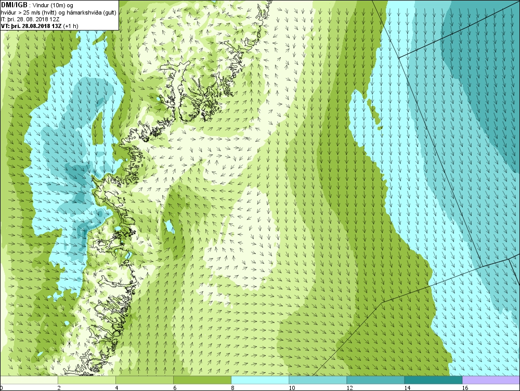Click the legend value label '8'
This screenshot has width=520, height=391.
232,388
